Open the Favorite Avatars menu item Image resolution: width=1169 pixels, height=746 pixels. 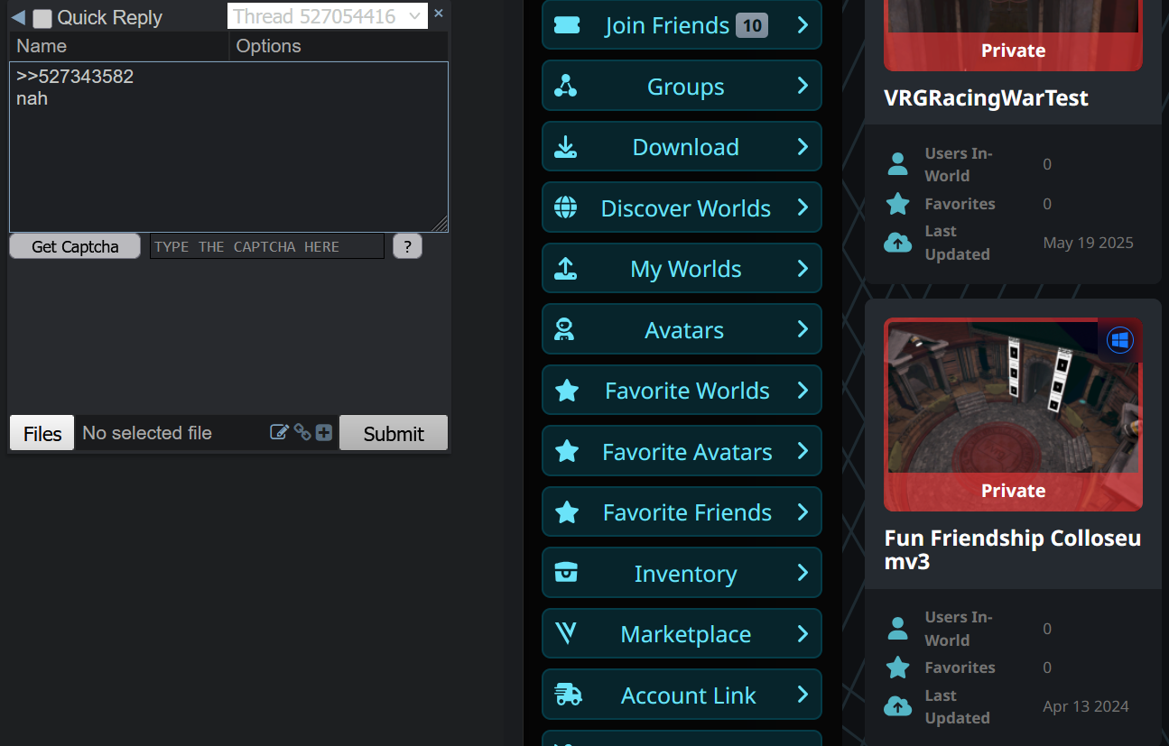tap(682, 451)
